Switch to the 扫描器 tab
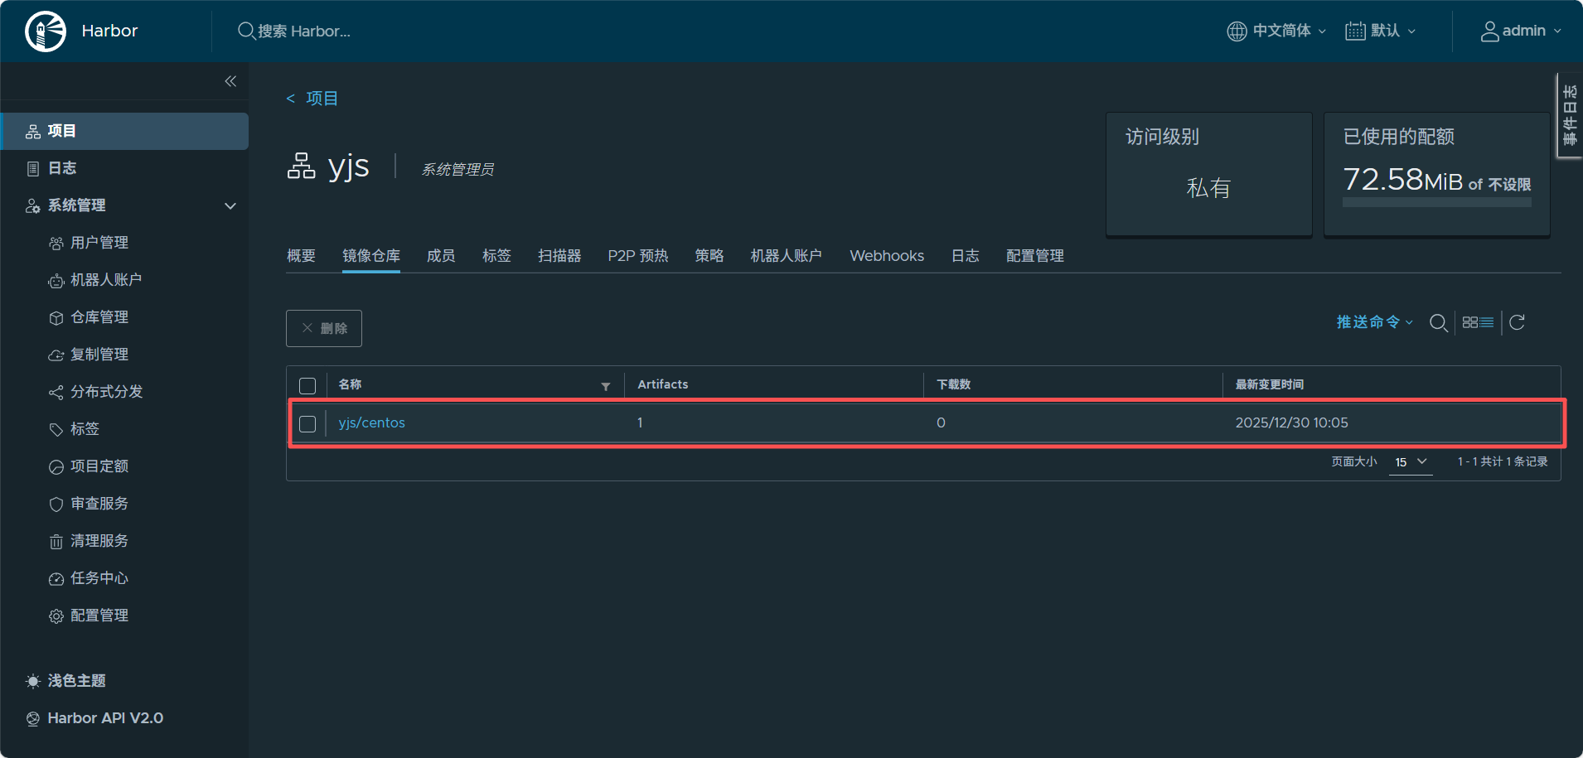This screenshot has height=758, width=1583. point(559,256)
